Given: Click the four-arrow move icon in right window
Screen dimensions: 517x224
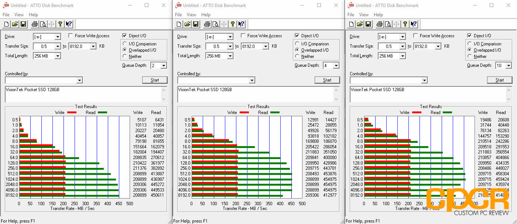Looking at the screenshot, I should click(397, 24).
